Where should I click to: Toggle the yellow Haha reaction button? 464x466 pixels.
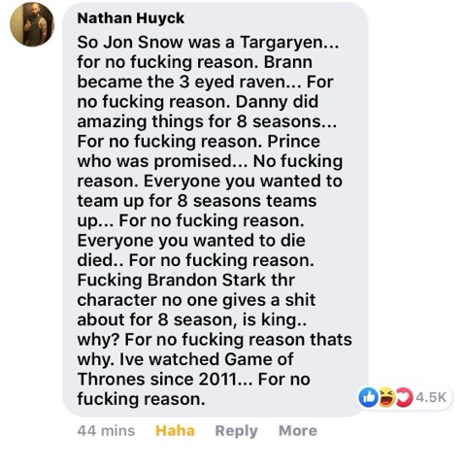coord(175,431)
